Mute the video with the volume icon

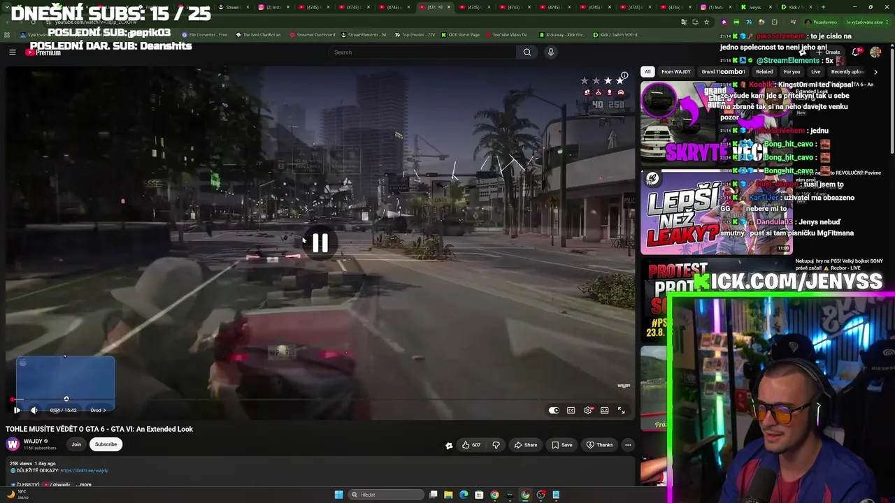pos(34,410)
